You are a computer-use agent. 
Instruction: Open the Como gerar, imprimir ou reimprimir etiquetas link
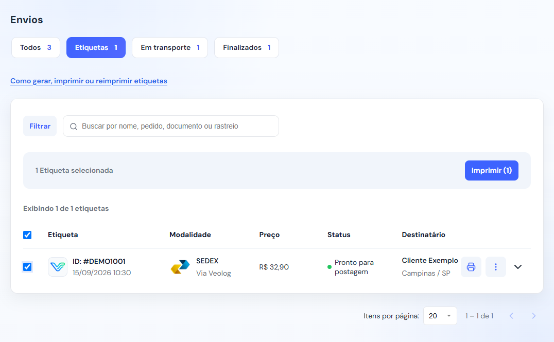[89, 81]
